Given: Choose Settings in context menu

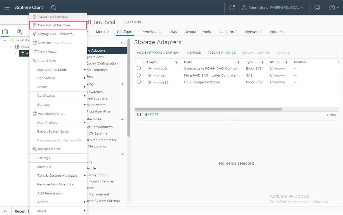Looking at the screenshot, I should 58,158.
